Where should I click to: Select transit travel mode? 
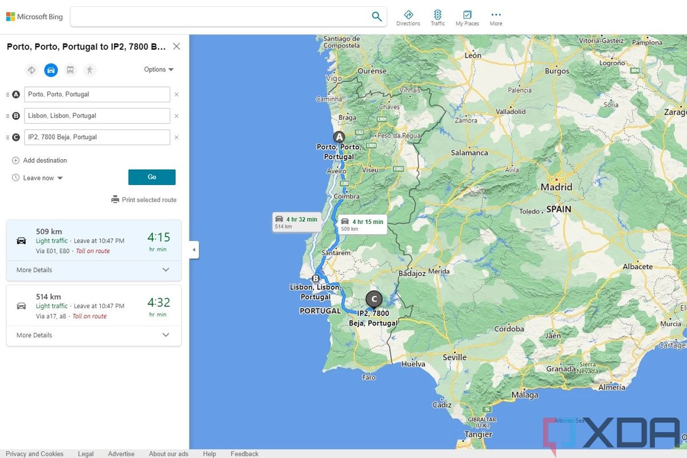(70, 70)
